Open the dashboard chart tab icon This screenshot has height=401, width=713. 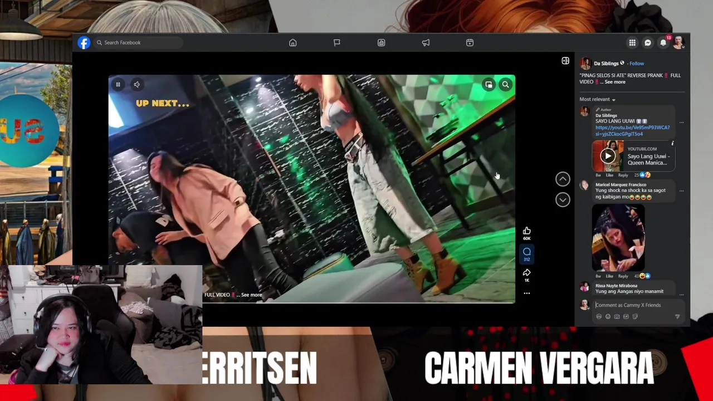[381, 43]
